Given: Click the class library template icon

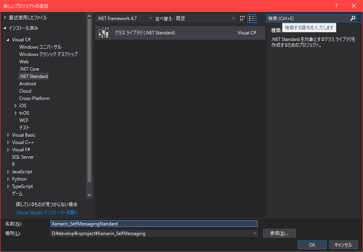Looking at the screenshot, I should tap(103, 33).
